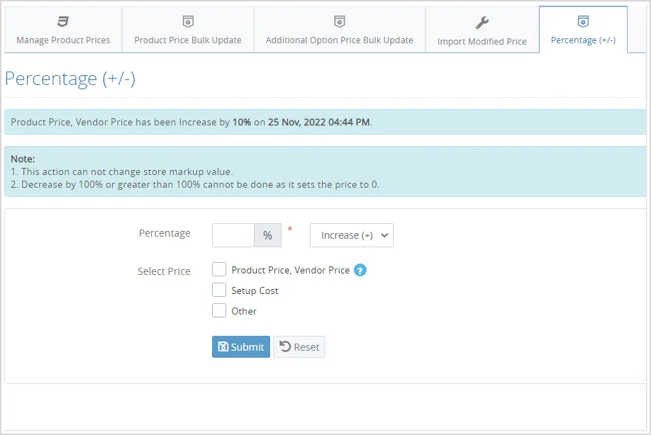Tick the Other checkbox
The image size is (651, 435).
point(219,310)
